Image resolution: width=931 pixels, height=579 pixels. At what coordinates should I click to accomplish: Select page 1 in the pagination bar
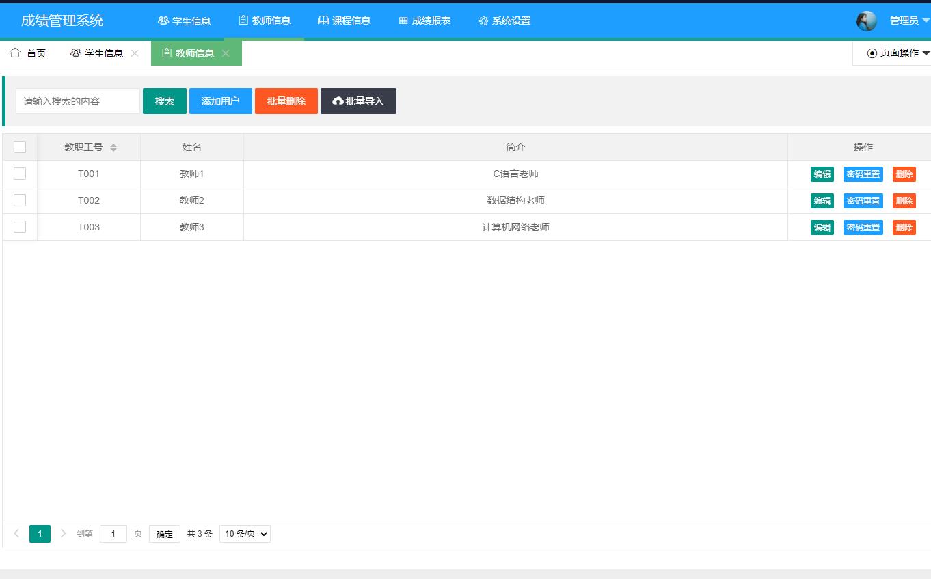pos(40,534)
